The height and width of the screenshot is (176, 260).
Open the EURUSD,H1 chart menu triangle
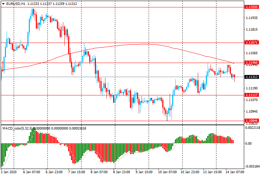pos(3,4)
